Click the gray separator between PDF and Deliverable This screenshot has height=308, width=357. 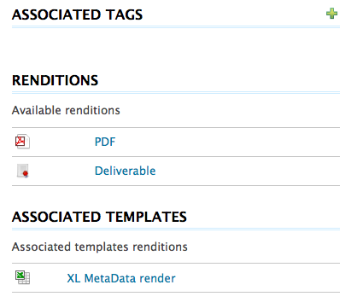pos(176,156)
